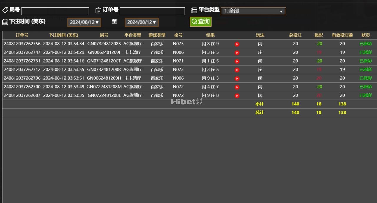Viewport: 377px width, 203px height.
Task: Play video replay for order 240812037262747
Action: tap(237, 53)
